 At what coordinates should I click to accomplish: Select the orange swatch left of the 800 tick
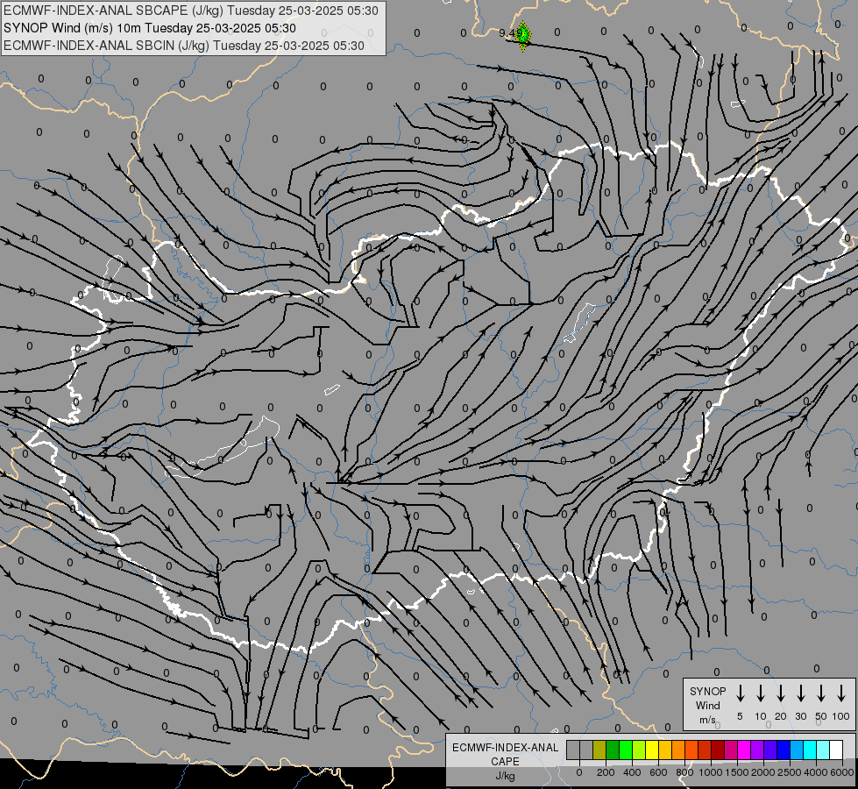click(678, 750)
